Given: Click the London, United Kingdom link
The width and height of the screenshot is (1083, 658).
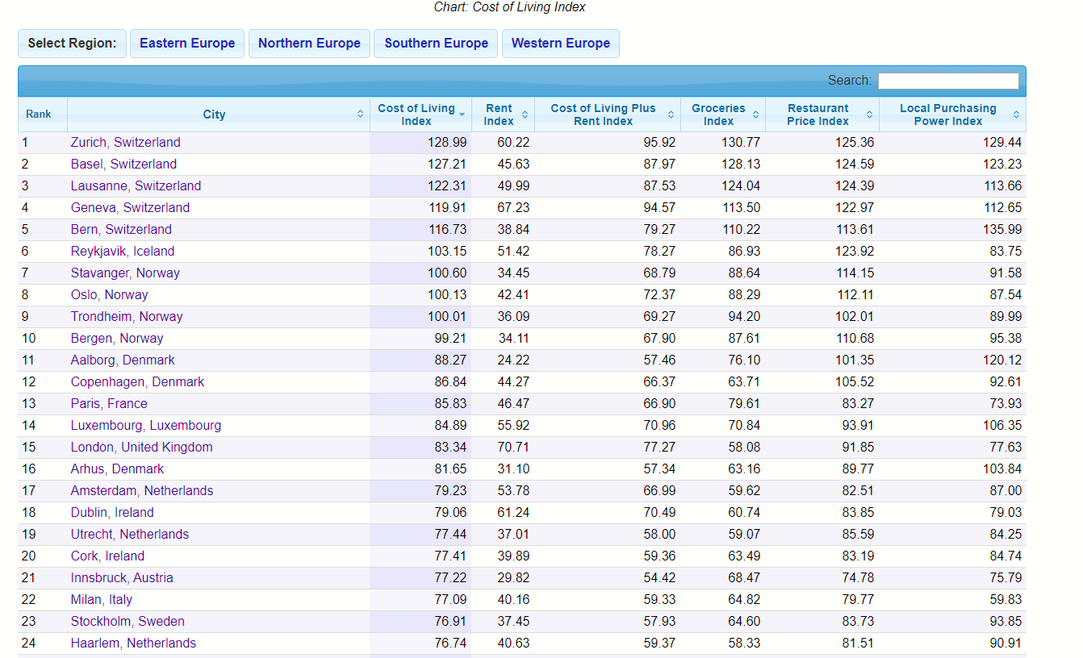Looking at the screenshot, I should [141, 448].
